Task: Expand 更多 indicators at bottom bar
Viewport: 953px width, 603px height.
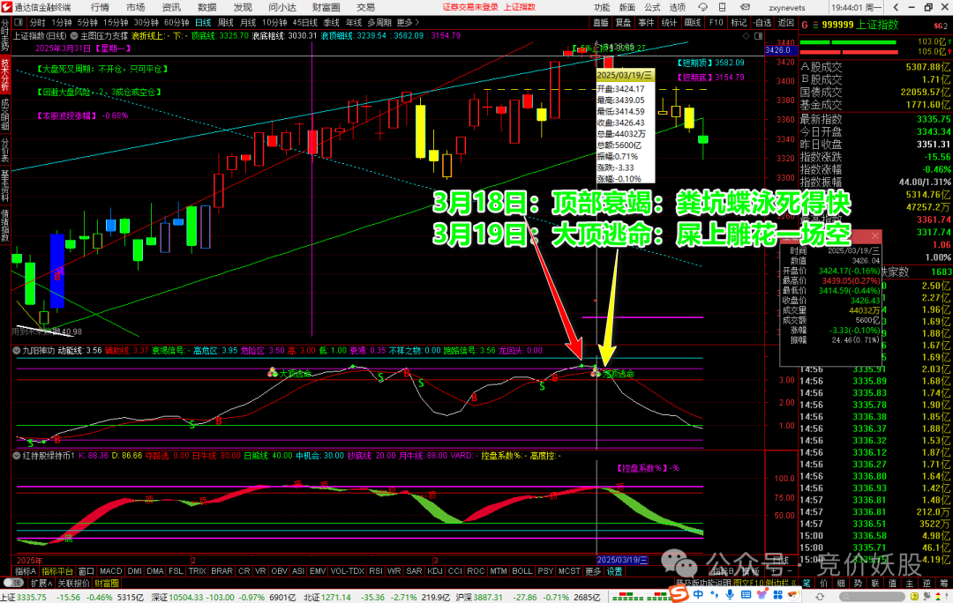Action: [x=592, y=571]
